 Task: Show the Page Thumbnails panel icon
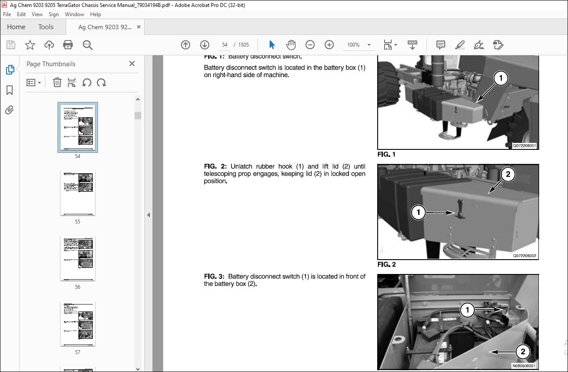pos(10,70)
